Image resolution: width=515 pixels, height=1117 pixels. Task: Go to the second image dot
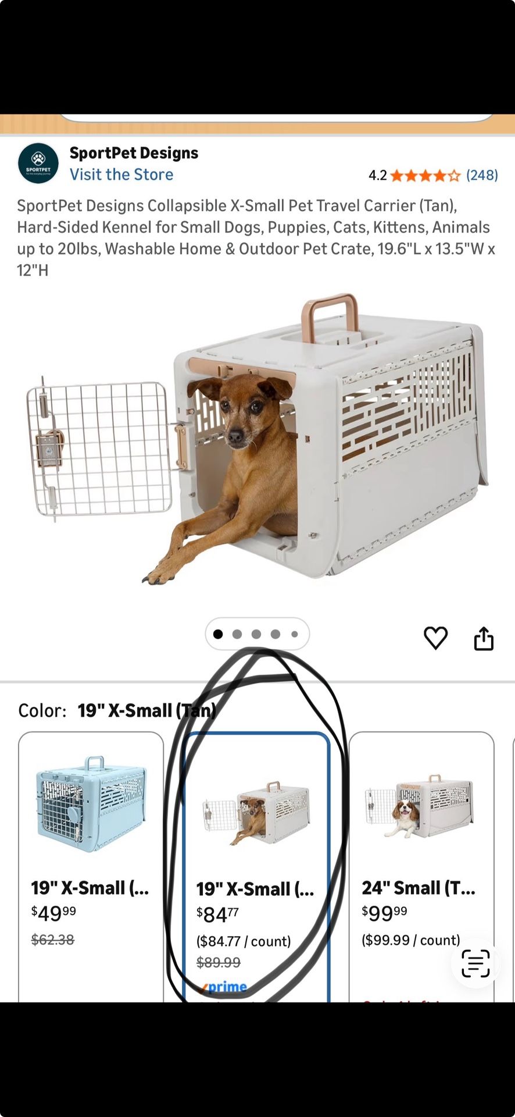click(237, 634)
